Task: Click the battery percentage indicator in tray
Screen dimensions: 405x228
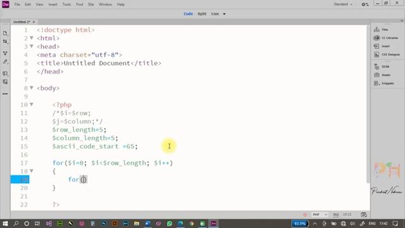Action: pos(300,224)
